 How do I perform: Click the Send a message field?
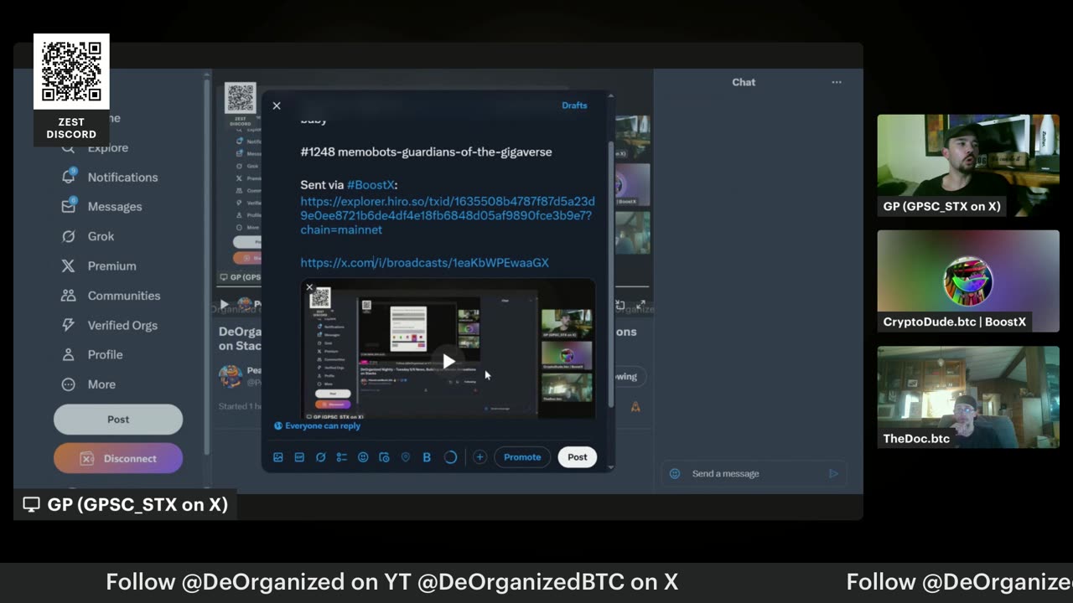pos(754,473)
